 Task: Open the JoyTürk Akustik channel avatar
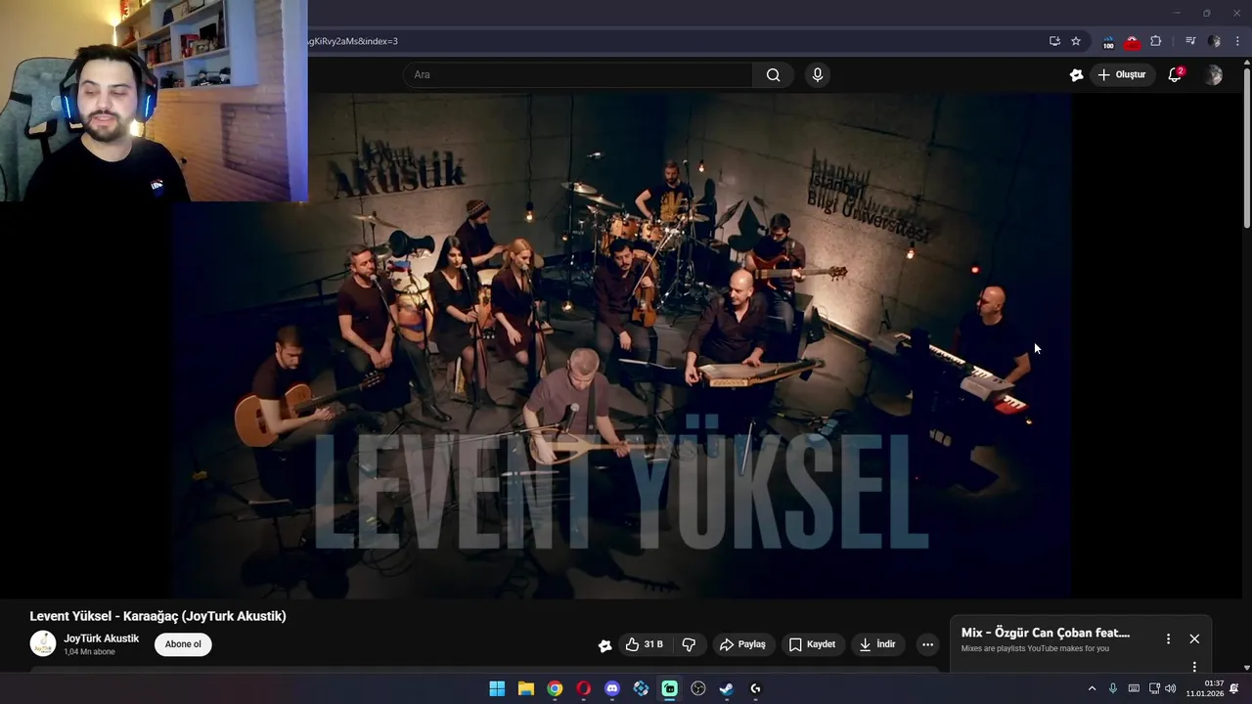coord(43,643)
